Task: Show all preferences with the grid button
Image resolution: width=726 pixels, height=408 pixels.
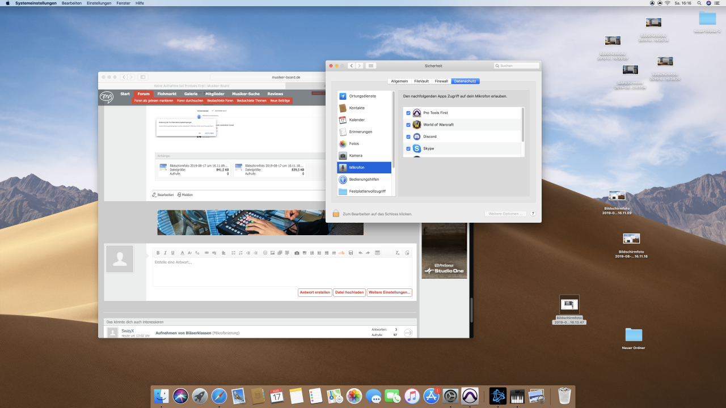Action: [x=371, y=66]
